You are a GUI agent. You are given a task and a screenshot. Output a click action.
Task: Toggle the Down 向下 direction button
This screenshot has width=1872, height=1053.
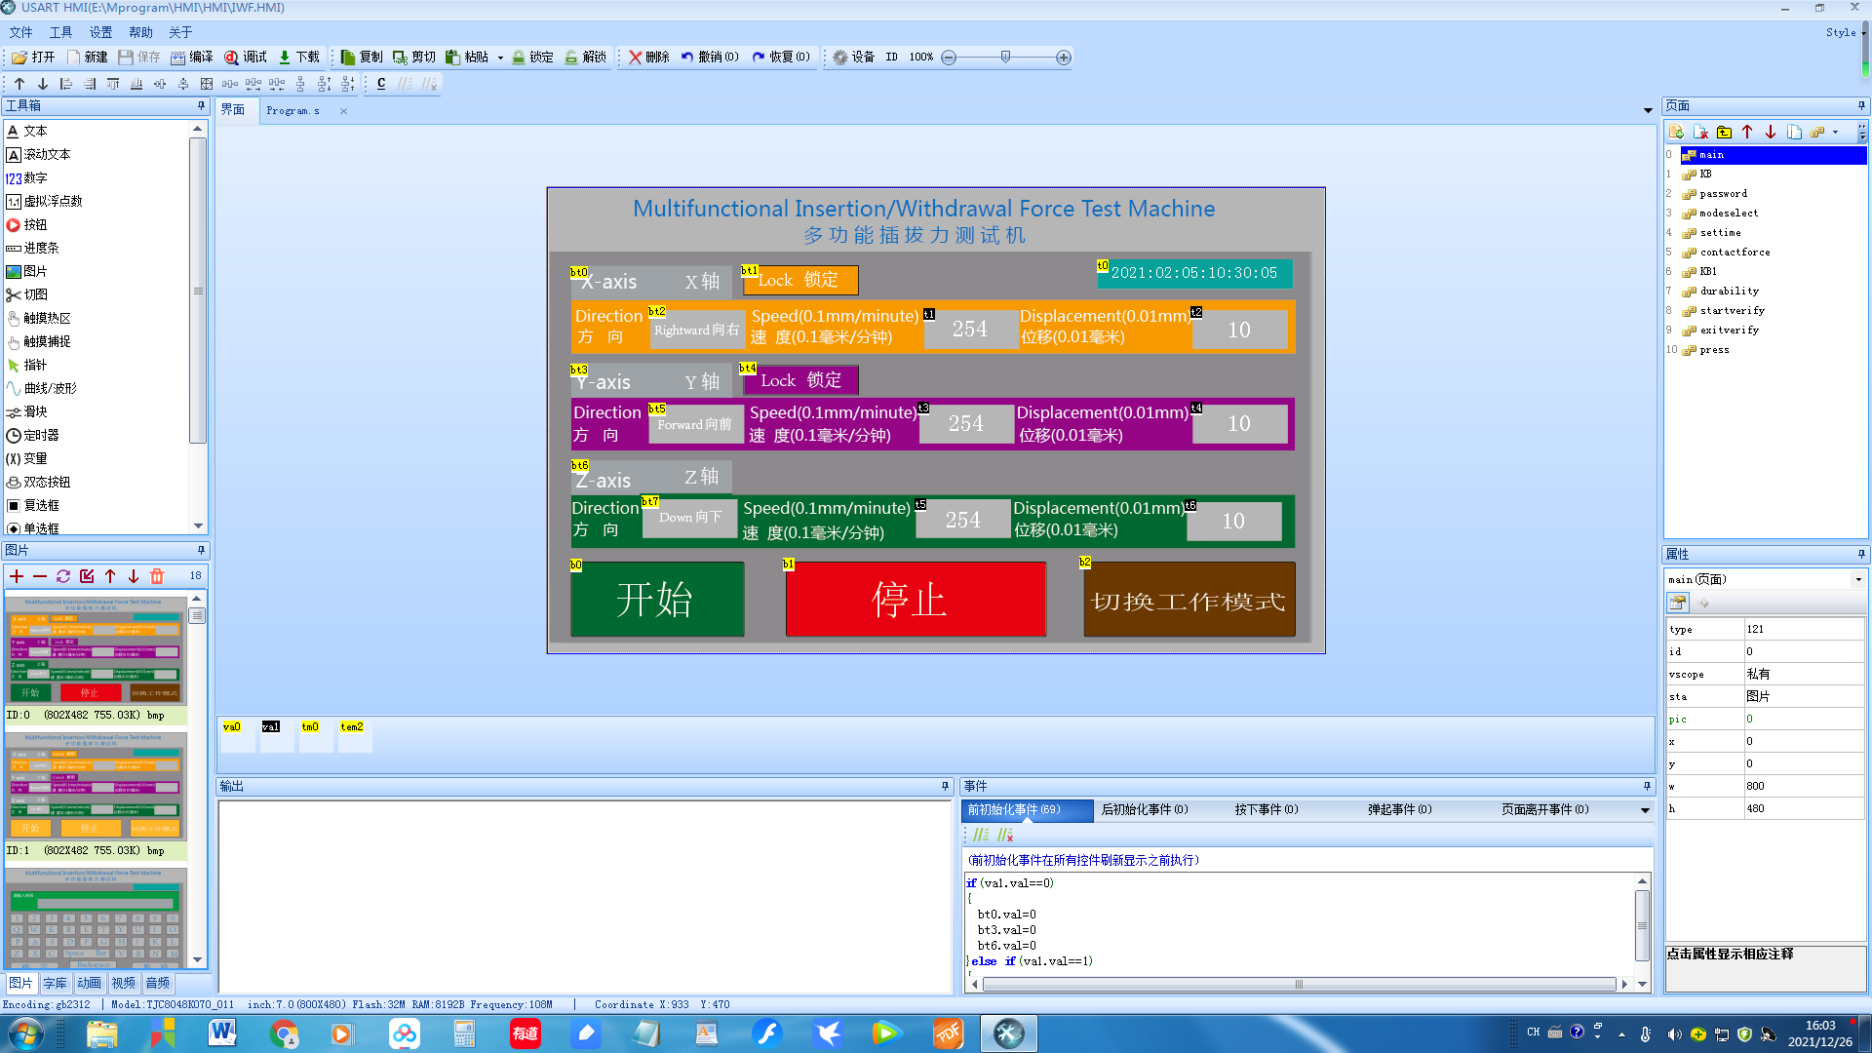(x=689, y=518)
